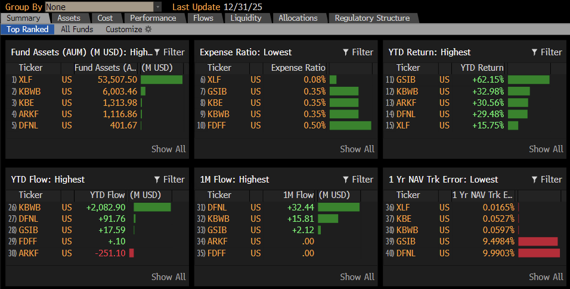This screenshot has height=289, width=570.
Task: Select ARKF with -251.10 YTD flow
Action: (29, 253)
